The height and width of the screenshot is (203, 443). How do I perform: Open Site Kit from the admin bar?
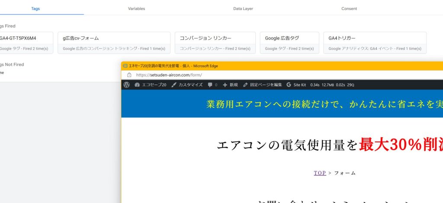(x=296, y=85)
